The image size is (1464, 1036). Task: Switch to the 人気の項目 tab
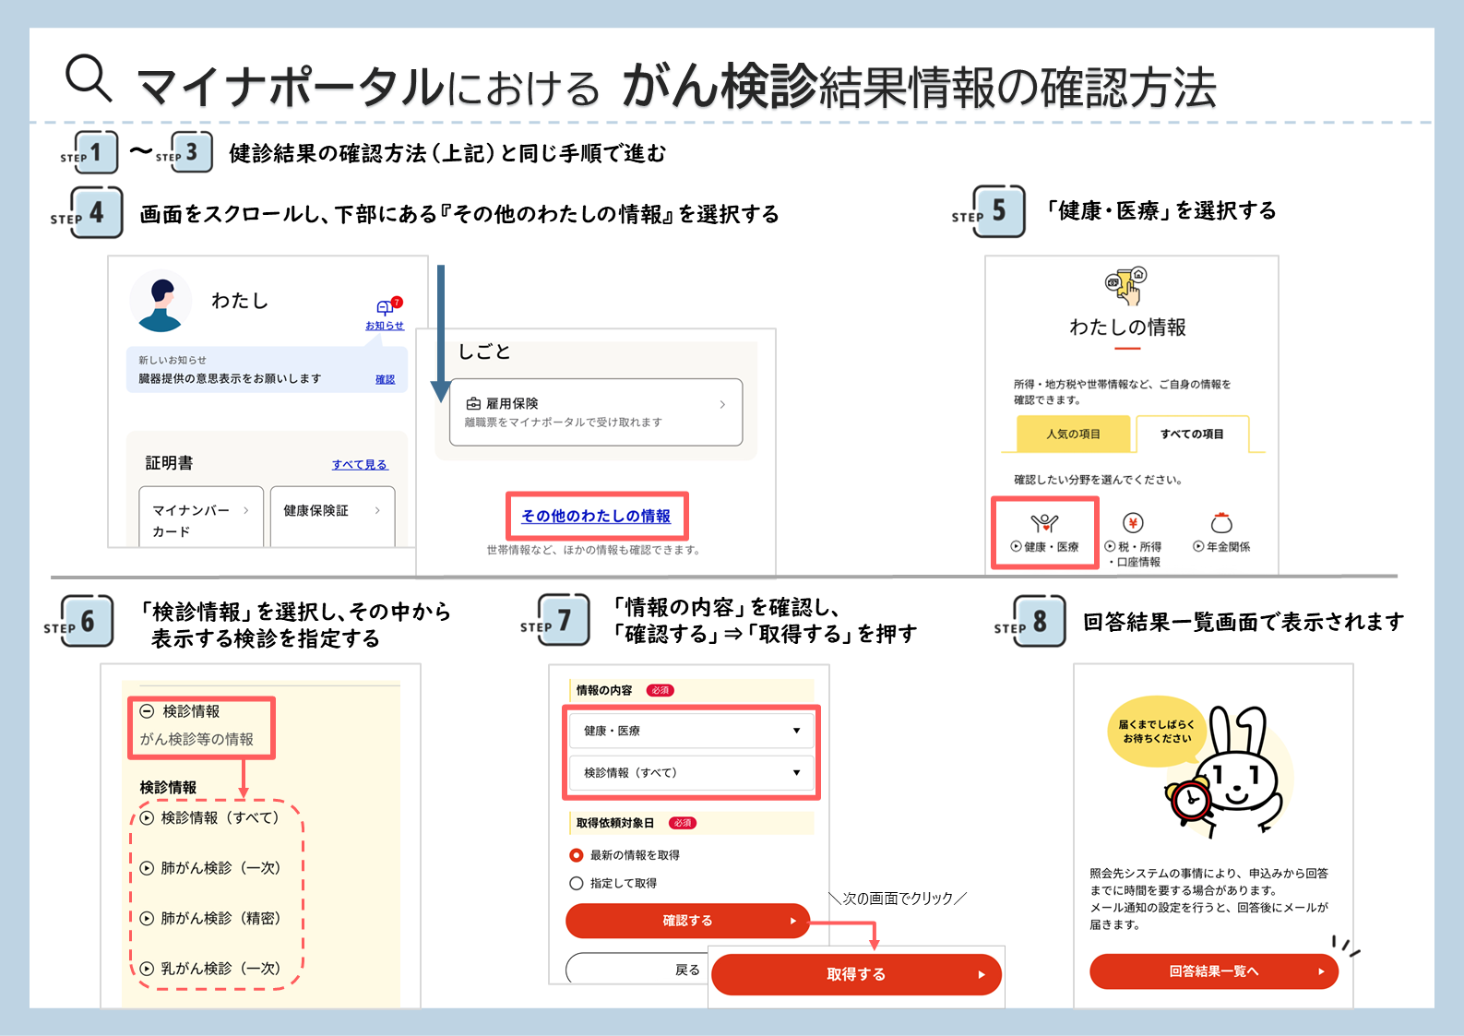pyautogui.click(x=1073, y=434)
